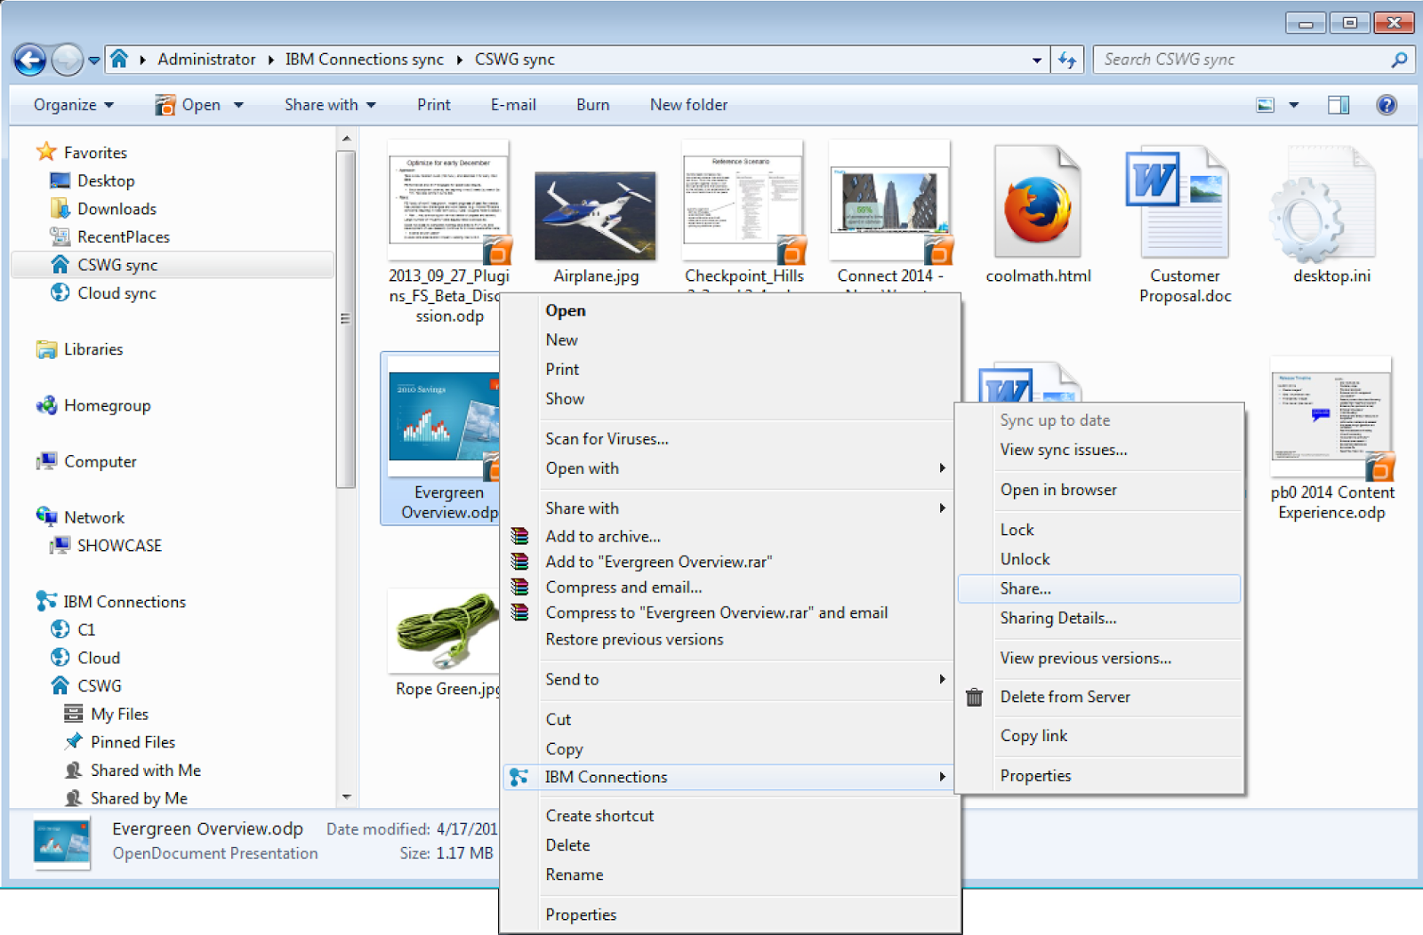This screenshot has width=1423, height=935.
Task: Toggle the preview pane icon
Action: 1339,105
